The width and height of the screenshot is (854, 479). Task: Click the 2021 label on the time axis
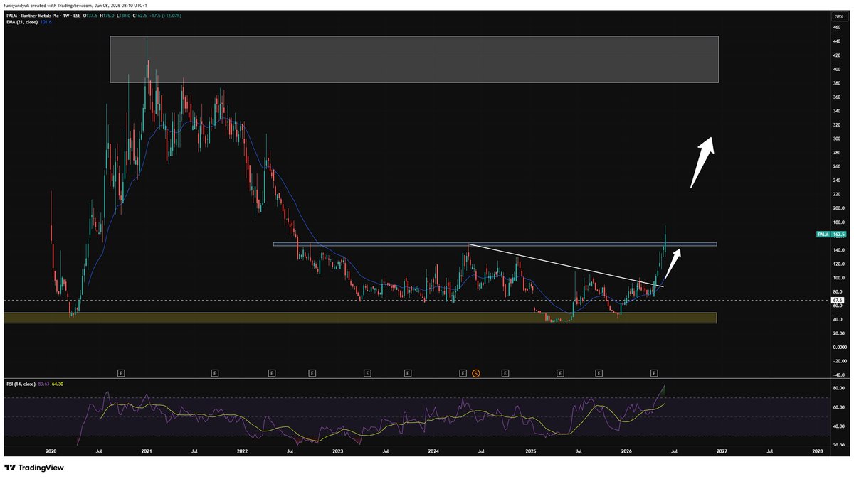coord(147,451)
